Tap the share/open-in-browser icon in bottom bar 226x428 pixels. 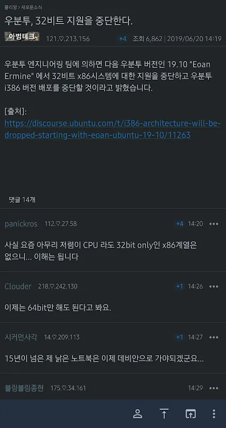pyautogui.click(x=190, y=414)
